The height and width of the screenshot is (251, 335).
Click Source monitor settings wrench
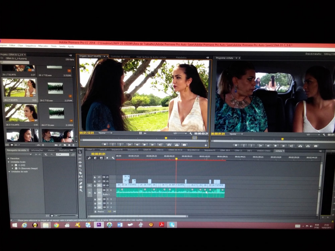191,133
